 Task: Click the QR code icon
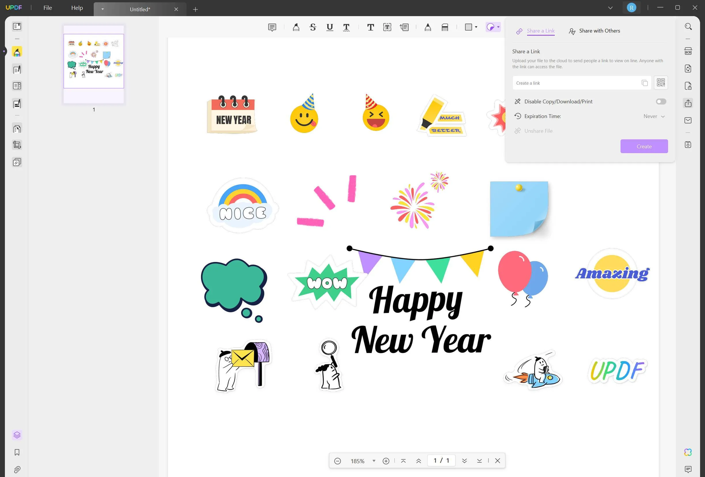tap(661, 83)
